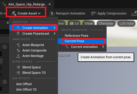This screenshot has width=137, height=94.
Task: Open Create PoseAsset submenu
Action: point(34,33)
